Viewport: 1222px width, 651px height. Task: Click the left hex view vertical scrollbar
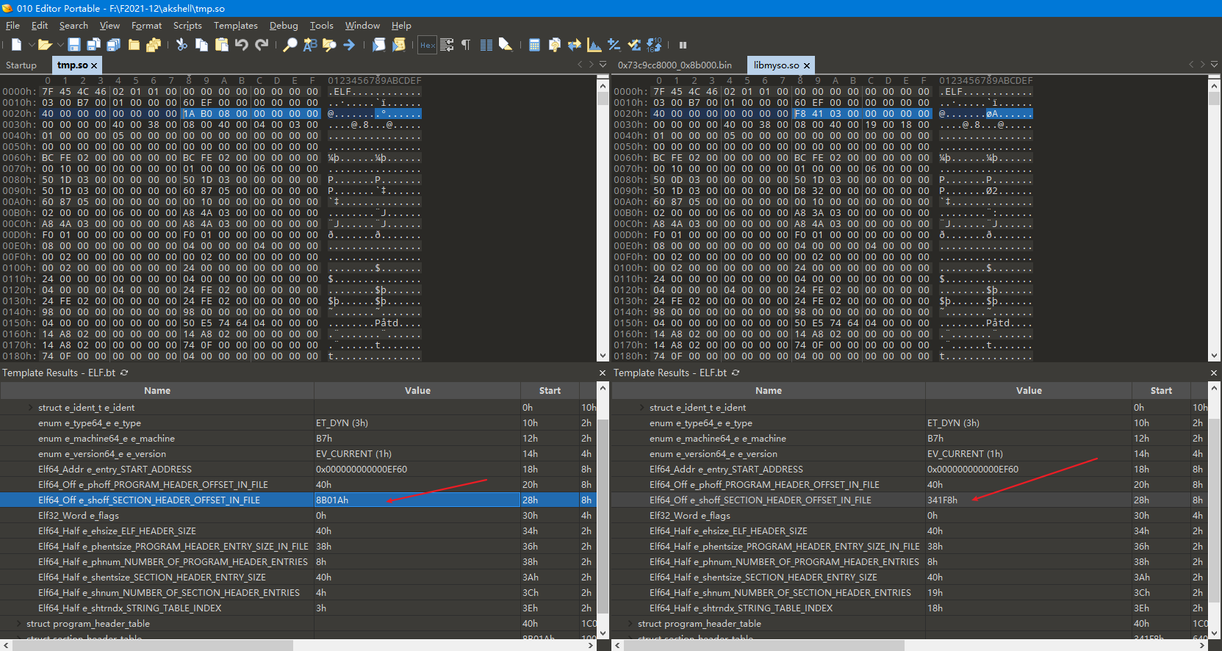[603, 218]
